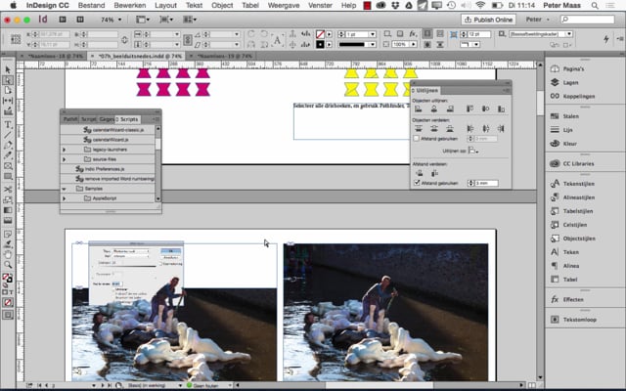Expand the legacy-launchers script folder
Image resolution: width=626 pixels, height=391 pixels.
tap(64, 150)
